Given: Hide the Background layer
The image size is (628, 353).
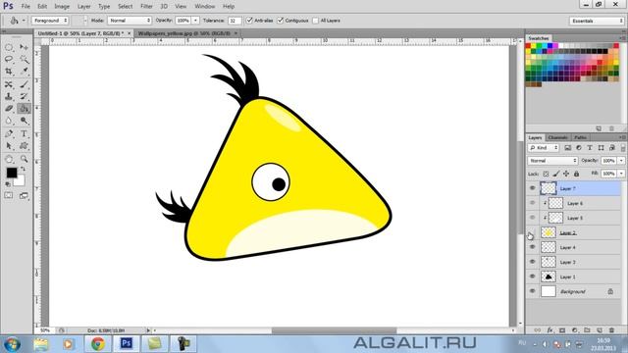Looking at the screenshot, I should (532, 291).
